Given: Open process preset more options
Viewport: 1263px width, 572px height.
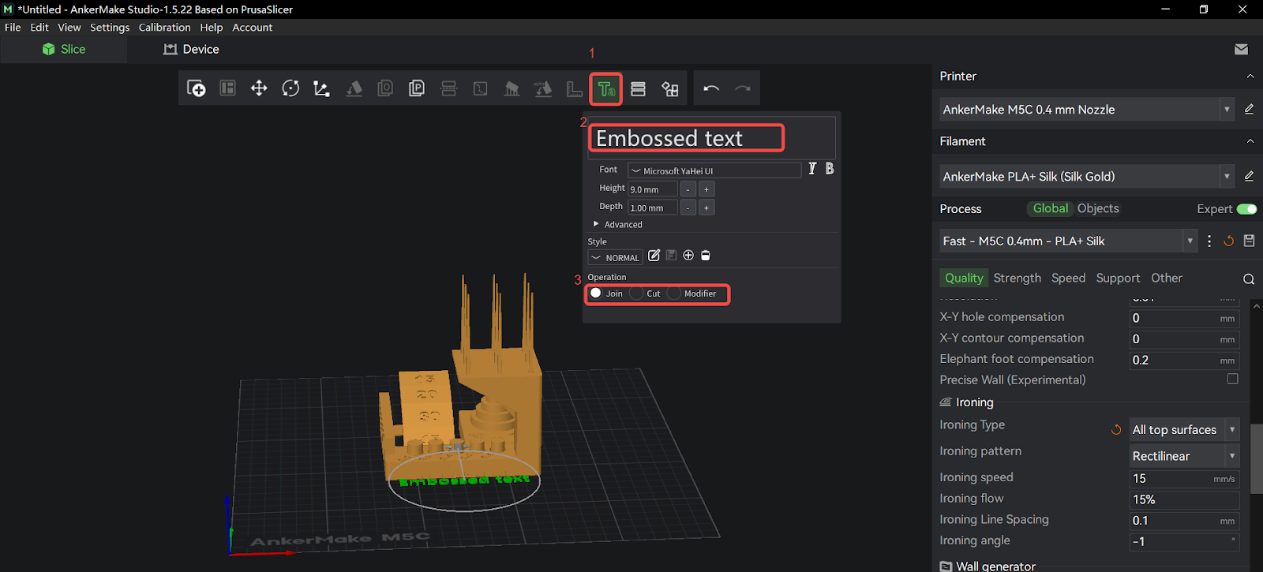Looking at the screenshot, I should point(1209,241).
